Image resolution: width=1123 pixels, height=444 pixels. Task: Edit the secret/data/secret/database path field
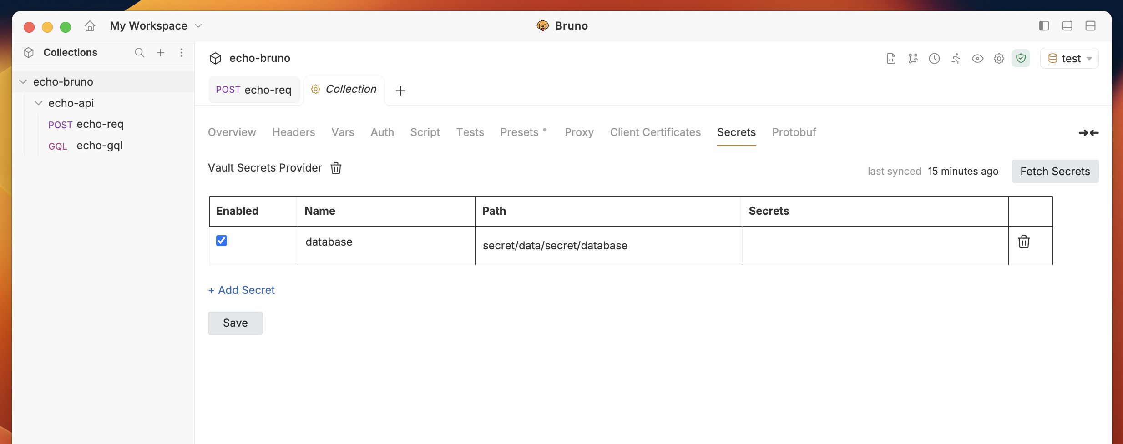coord(608,246)
